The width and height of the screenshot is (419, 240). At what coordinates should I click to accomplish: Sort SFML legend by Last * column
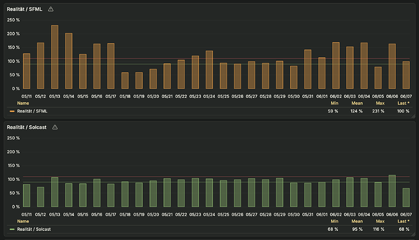pos(403,103)
